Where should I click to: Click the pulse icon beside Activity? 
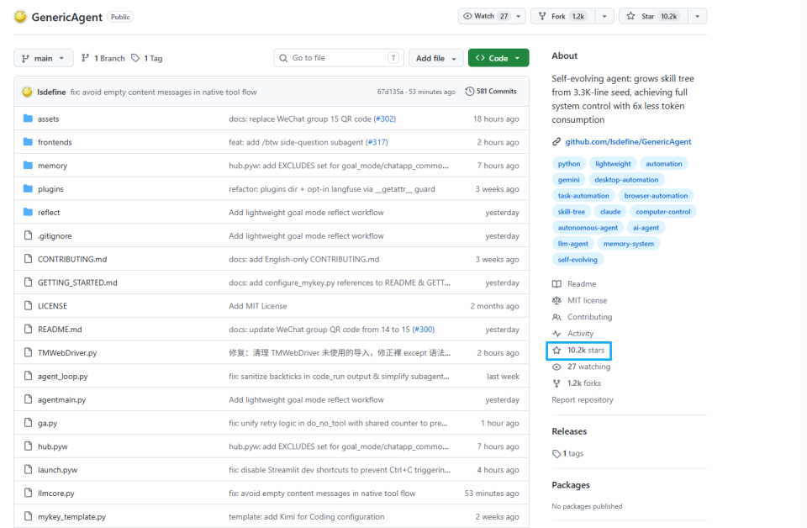556,334
